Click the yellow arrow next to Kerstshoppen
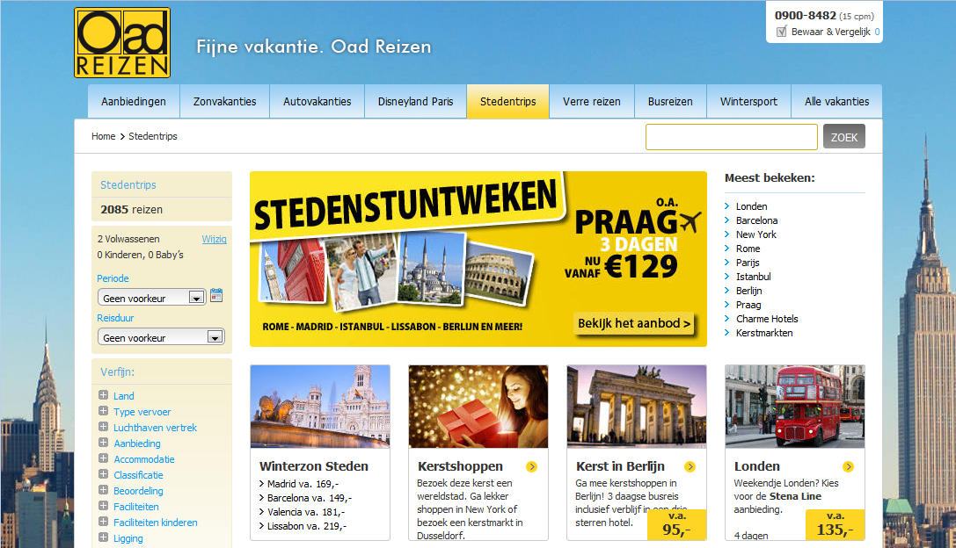Viewport: 956px width, 548px height. click(532, 466)
